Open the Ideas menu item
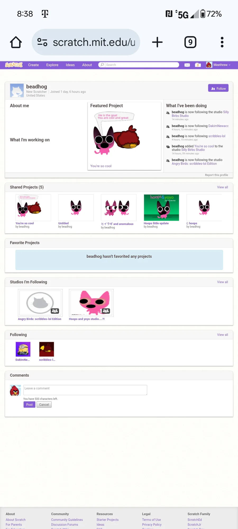 (x=70, y=65)
